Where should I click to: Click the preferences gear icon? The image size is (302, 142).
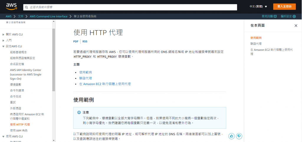click(294, 16)
